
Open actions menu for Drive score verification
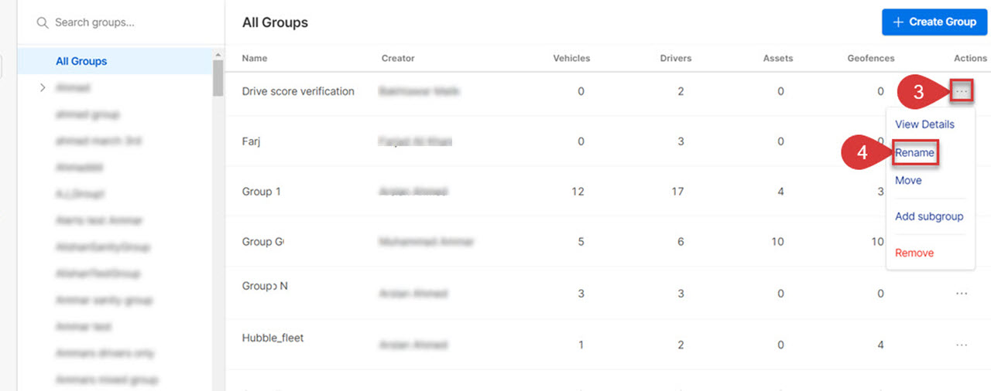coord(962,91)
